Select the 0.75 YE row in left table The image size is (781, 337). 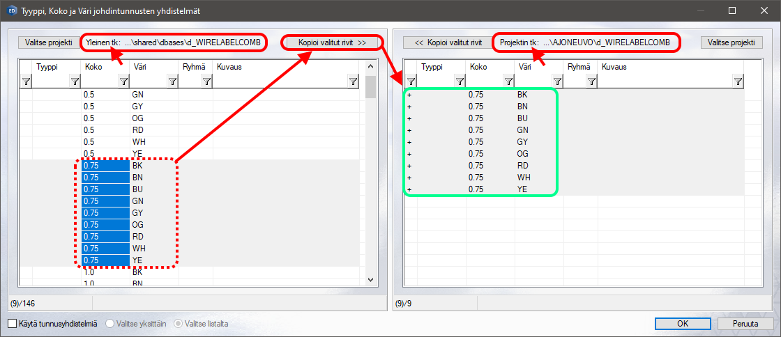tap(190, 260)
